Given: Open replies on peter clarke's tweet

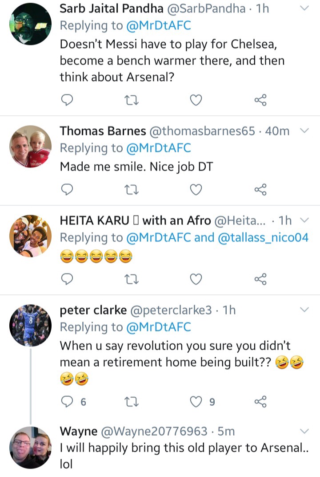Looking at the screenshot, I should point(67,402).
